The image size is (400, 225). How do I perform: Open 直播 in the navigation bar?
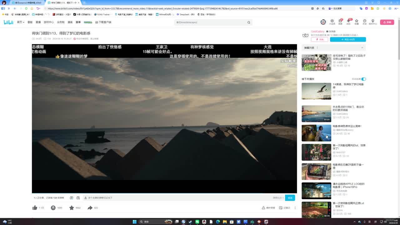pyautogui.click(x=38, y=22)
